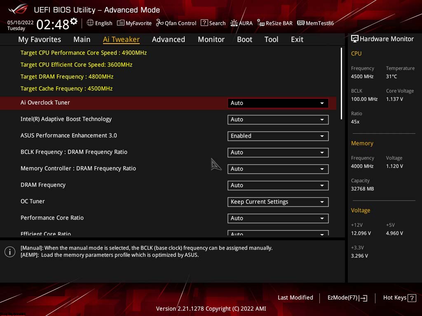Open BCLK Frequency DRAM Ratio dropdown
Viewport: 422px width, 316px height.
278,152
